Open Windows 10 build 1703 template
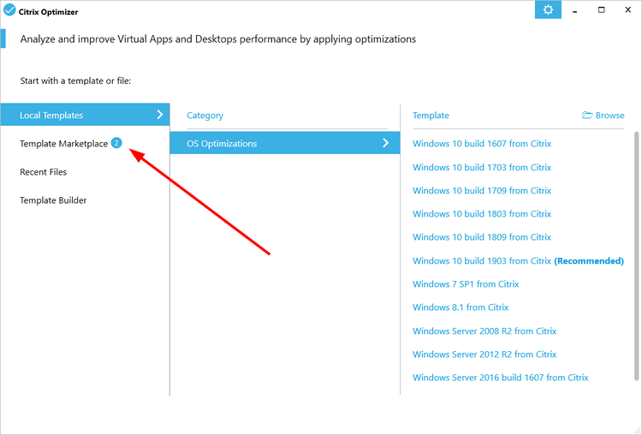642x435 pixels. [482, 167]
